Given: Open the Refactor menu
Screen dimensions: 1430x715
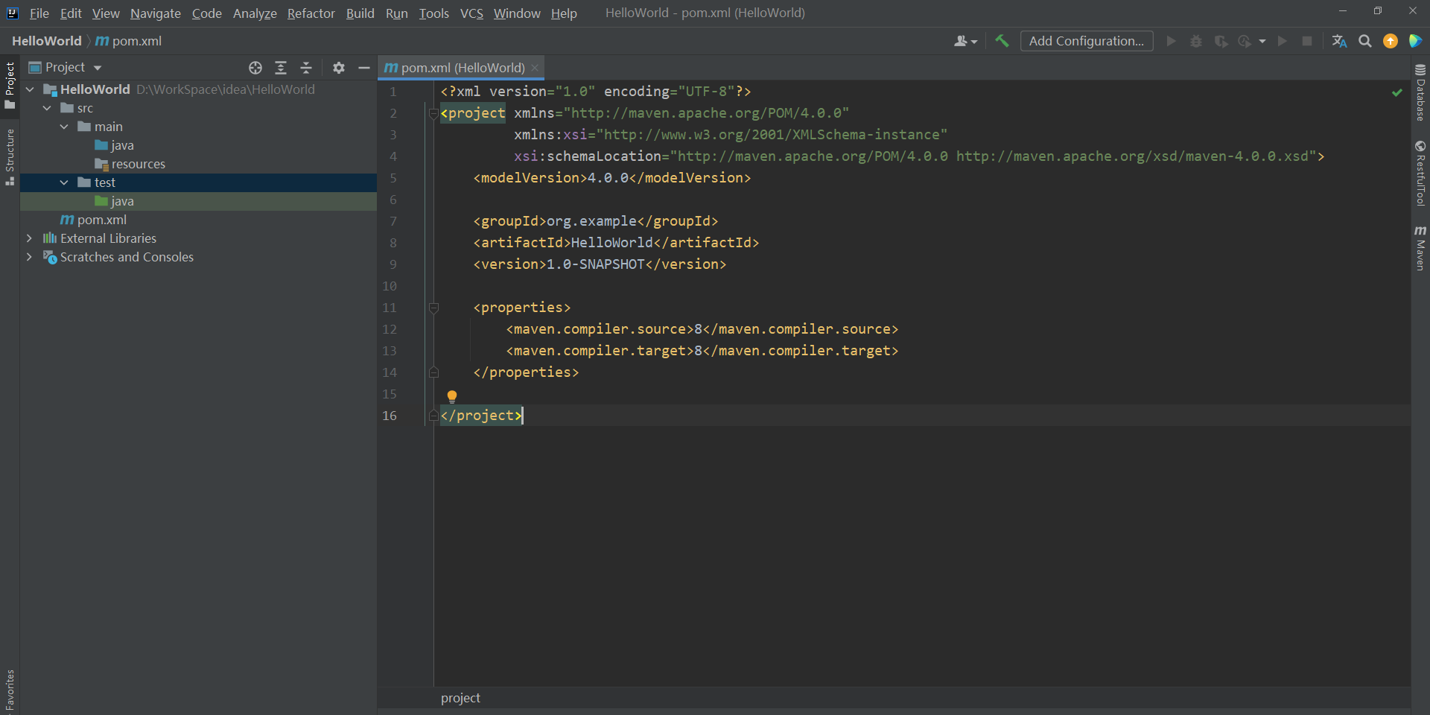Looking at the screenshot, I should point(311,13).
